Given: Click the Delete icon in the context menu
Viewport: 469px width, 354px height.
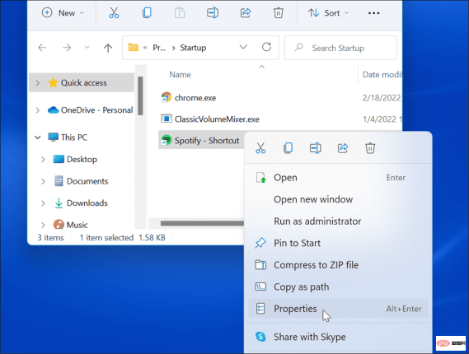Looking at the screenshot, I should (x=370, y=148).
